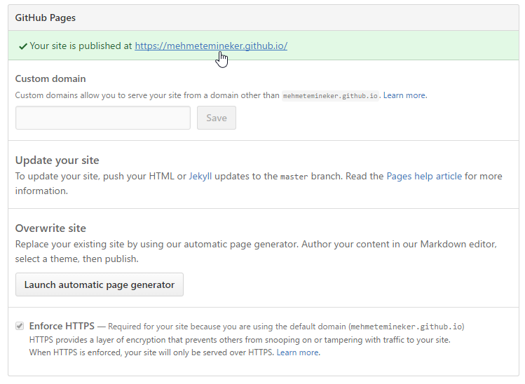
Task: Click the green checkmark icon in banner
Action: (x=22, y=46)
